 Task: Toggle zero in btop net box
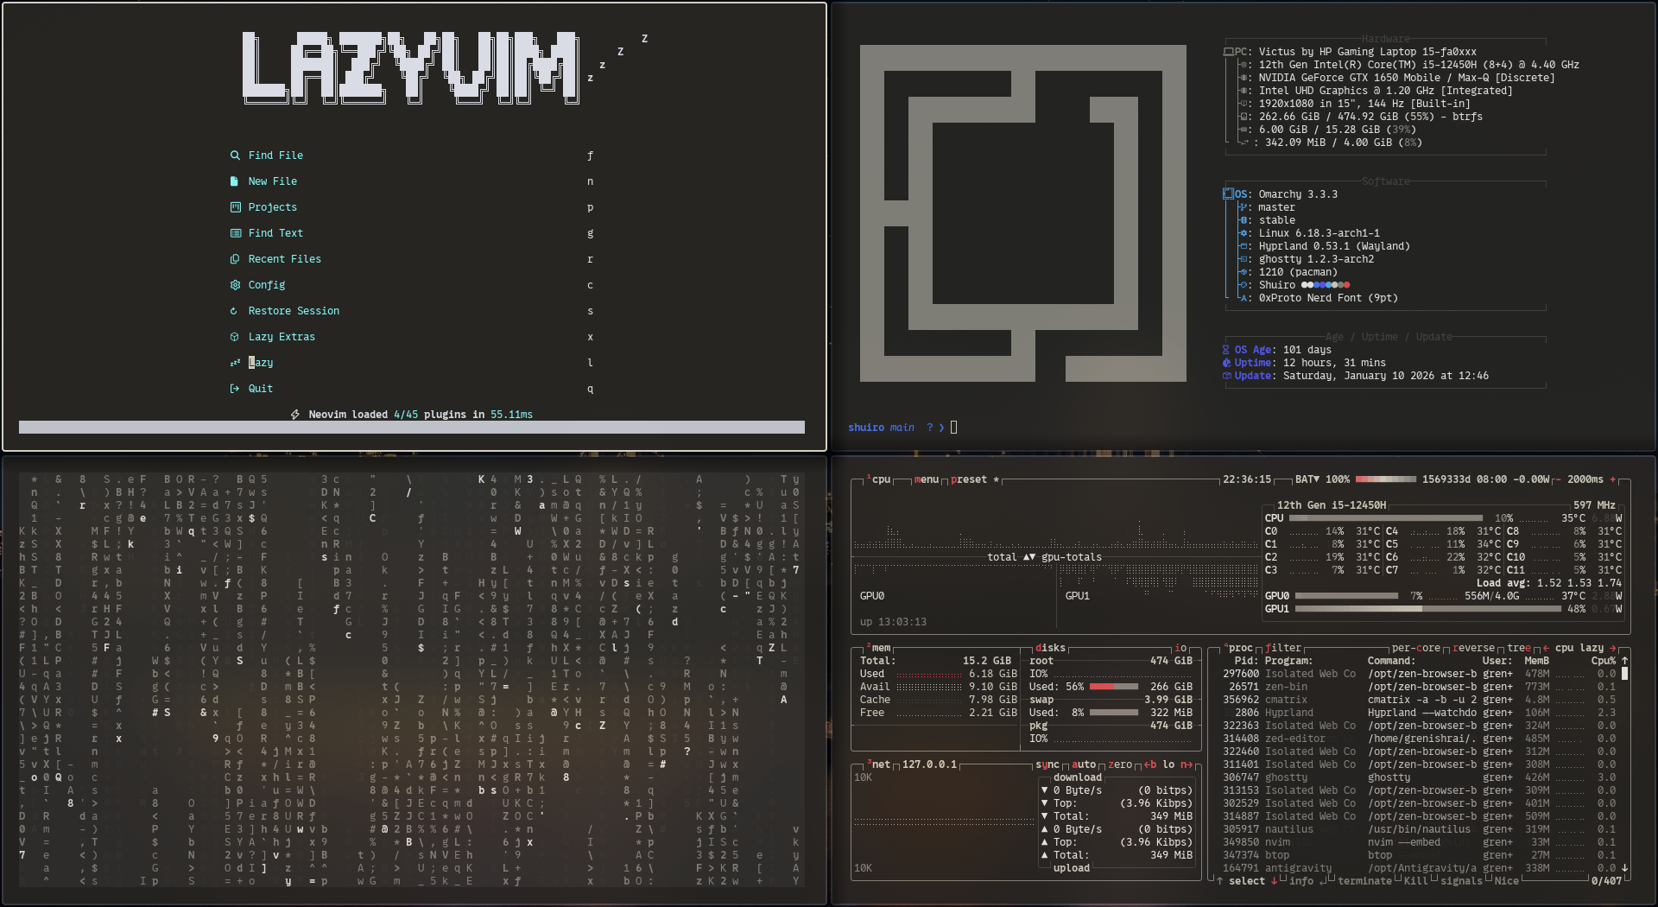click(1120, 764)
